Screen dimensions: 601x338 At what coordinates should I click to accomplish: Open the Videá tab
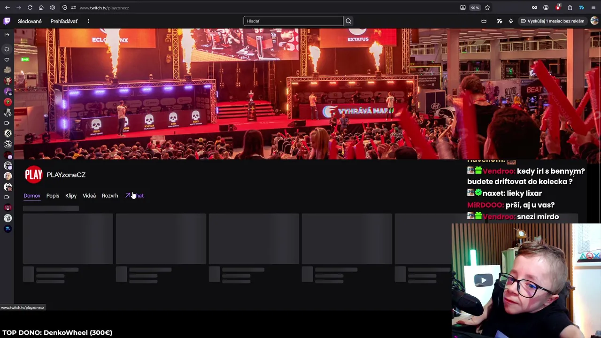tap(89, 196)
